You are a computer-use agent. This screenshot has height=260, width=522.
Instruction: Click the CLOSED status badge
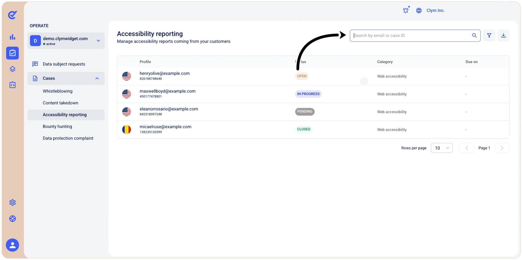click(x=304, y=129)
